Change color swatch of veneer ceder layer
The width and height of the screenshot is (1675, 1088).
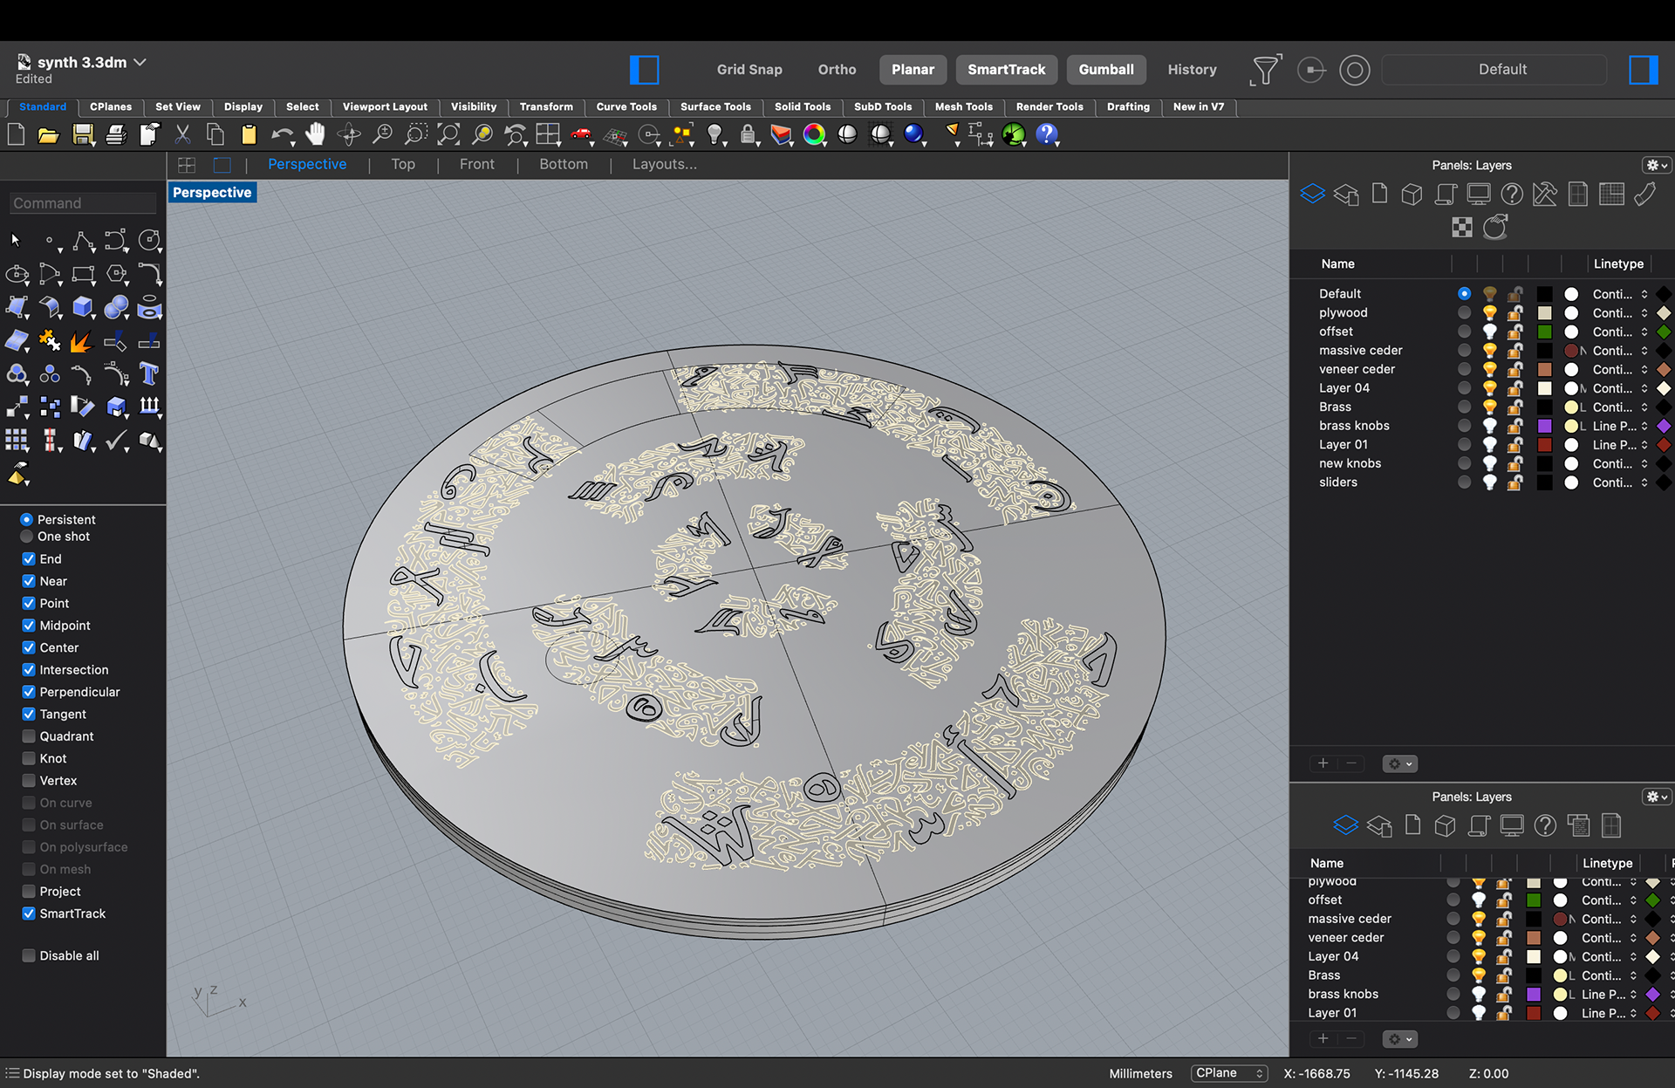click(1544, 369)
